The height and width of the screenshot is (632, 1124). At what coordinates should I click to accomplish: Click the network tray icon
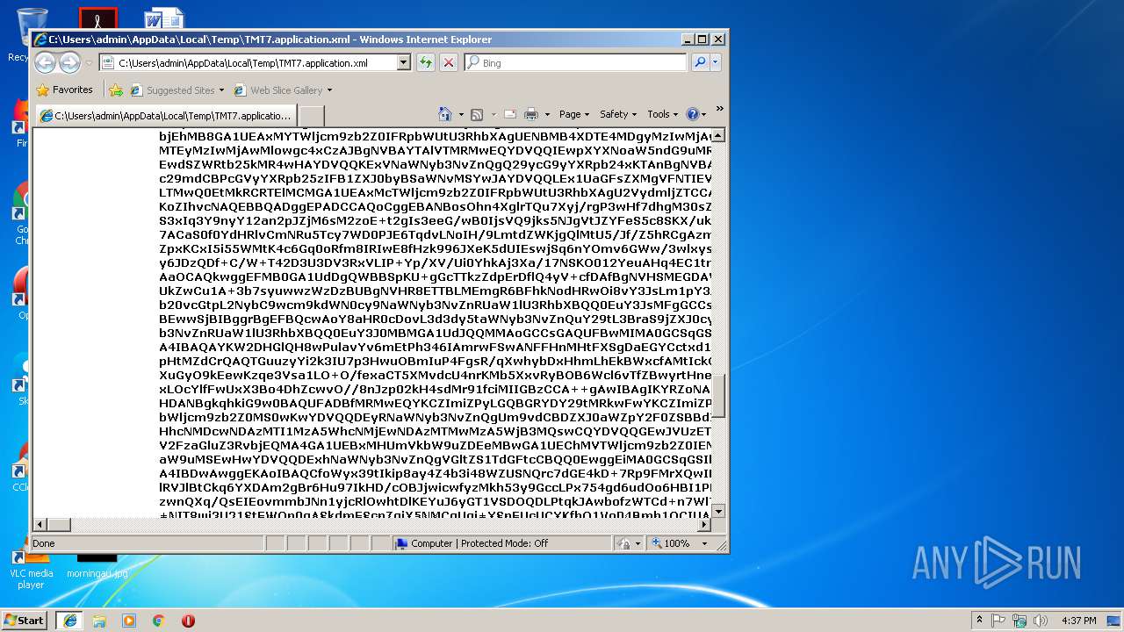[x=1020, y=620]
